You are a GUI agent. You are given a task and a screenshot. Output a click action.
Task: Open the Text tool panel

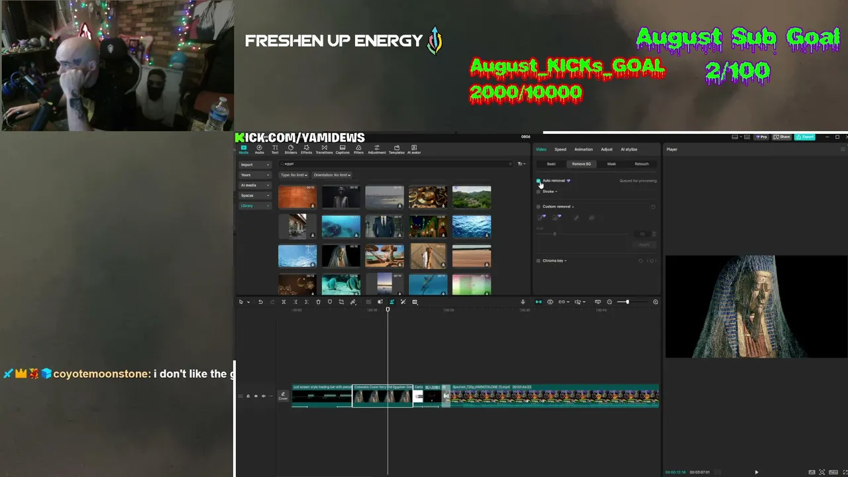coord(275,149)
